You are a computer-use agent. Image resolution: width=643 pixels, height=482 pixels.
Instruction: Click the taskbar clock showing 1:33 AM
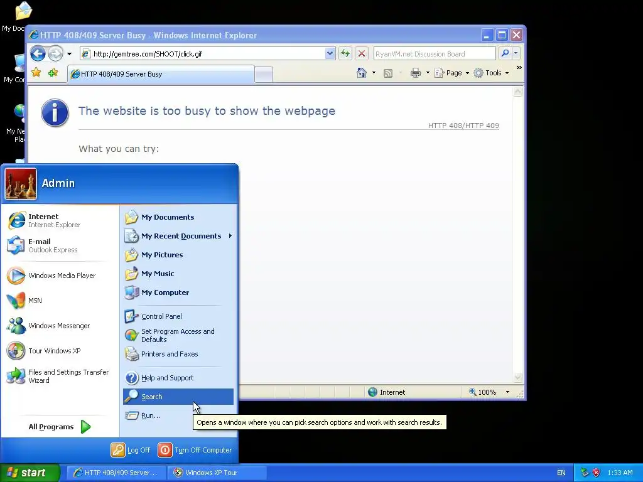coord(620,473)
